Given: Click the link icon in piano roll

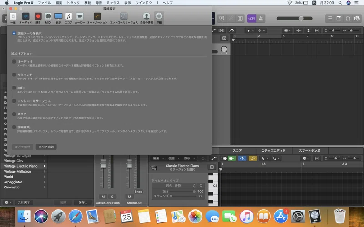Looking at the screenshot, I should (x=253, y=158).
